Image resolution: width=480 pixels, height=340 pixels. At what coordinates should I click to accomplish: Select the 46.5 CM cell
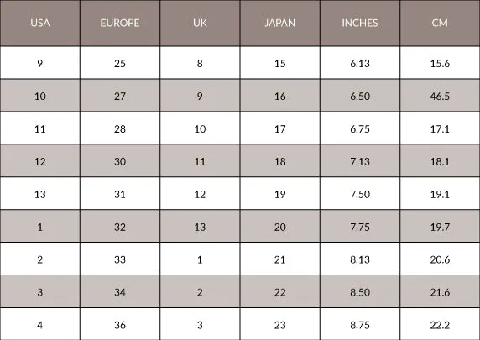coord(440,96)
